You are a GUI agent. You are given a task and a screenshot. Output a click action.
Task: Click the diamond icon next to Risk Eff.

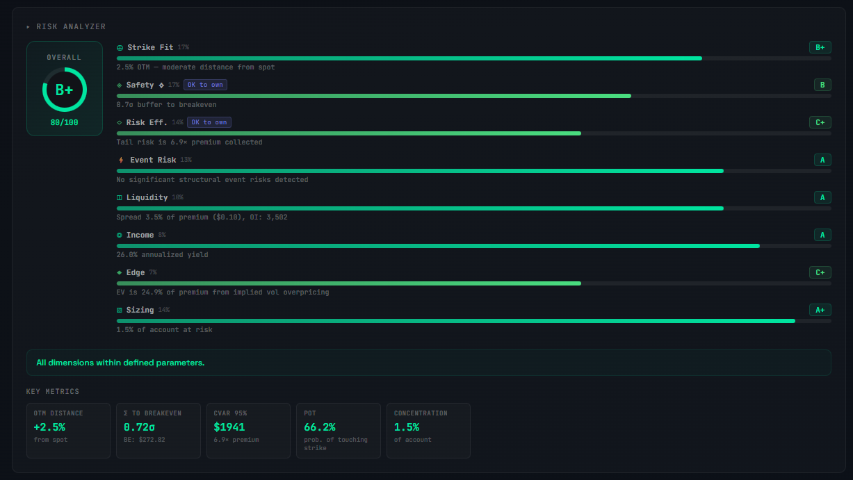pyautogui.click(x=119, y=122)
